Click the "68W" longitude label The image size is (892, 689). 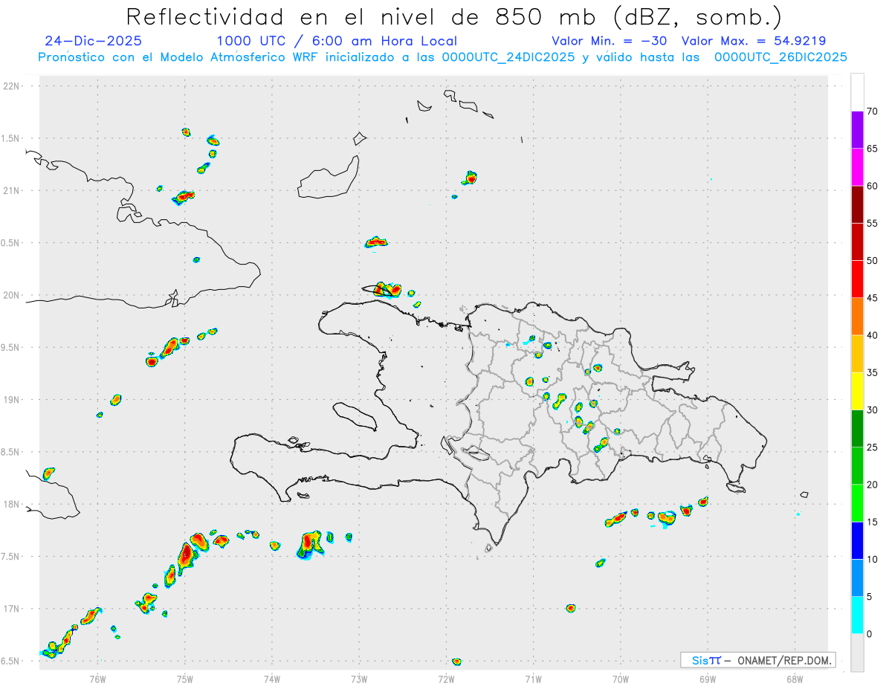point(795,678)
